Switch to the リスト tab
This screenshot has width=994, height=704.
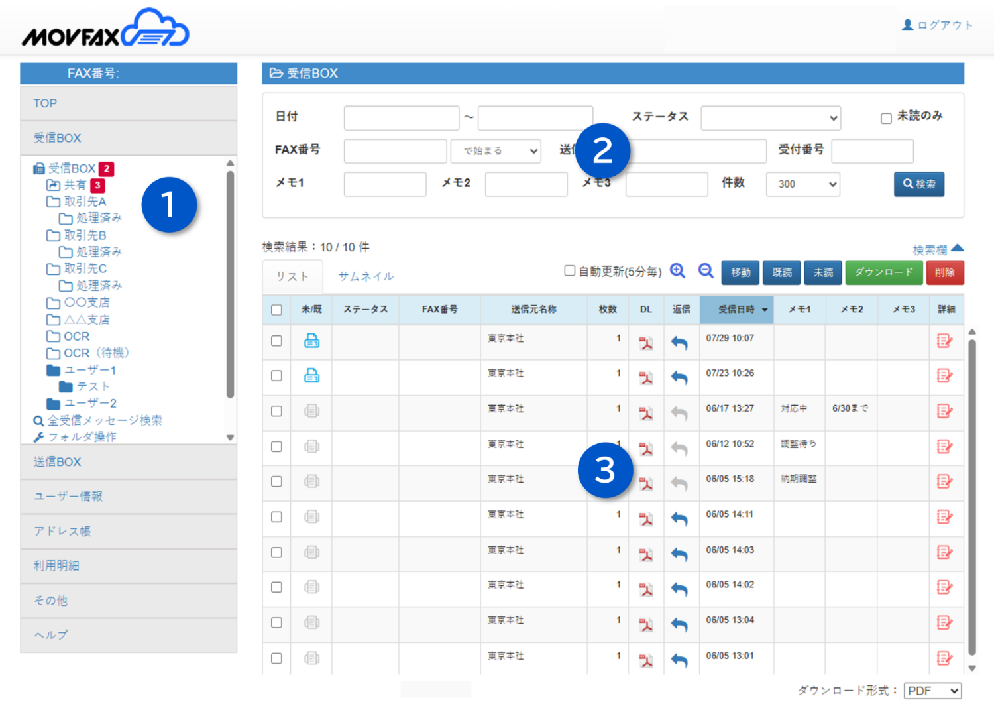292,276
